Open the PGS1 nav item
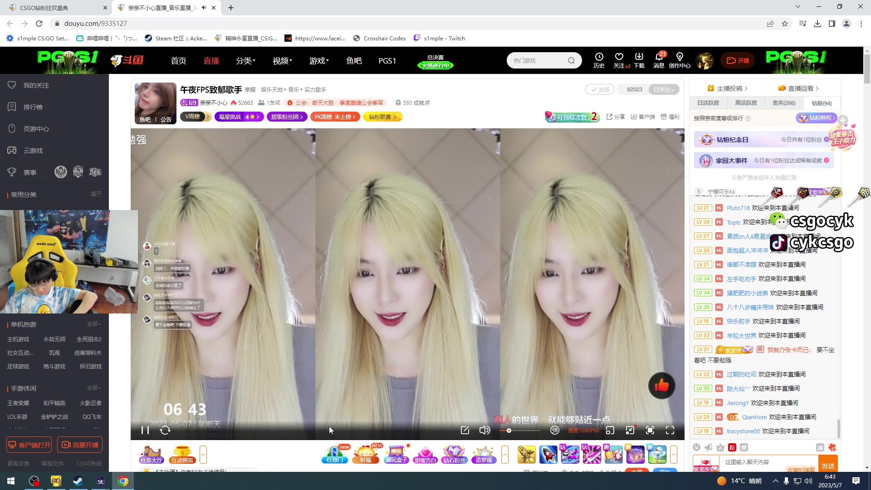Image resolution: width=871 pixels, height=490 pixels. click(x=387, y=61)
